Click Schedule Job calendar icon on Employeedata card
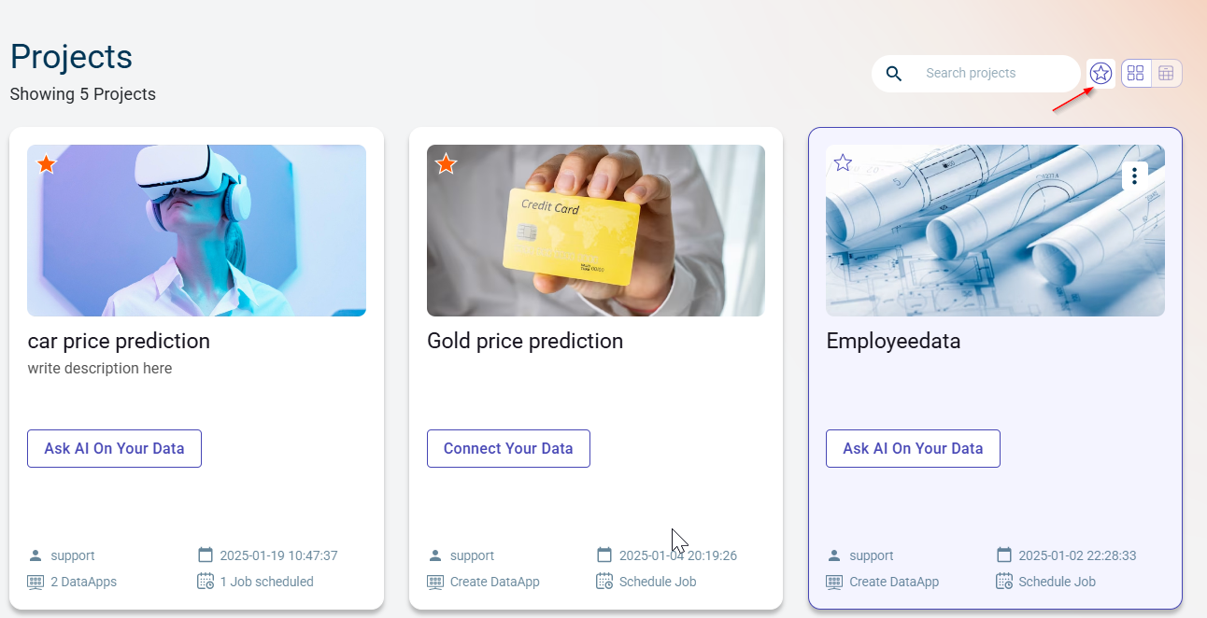The image size is (1207, 618). coord(1004,582)
